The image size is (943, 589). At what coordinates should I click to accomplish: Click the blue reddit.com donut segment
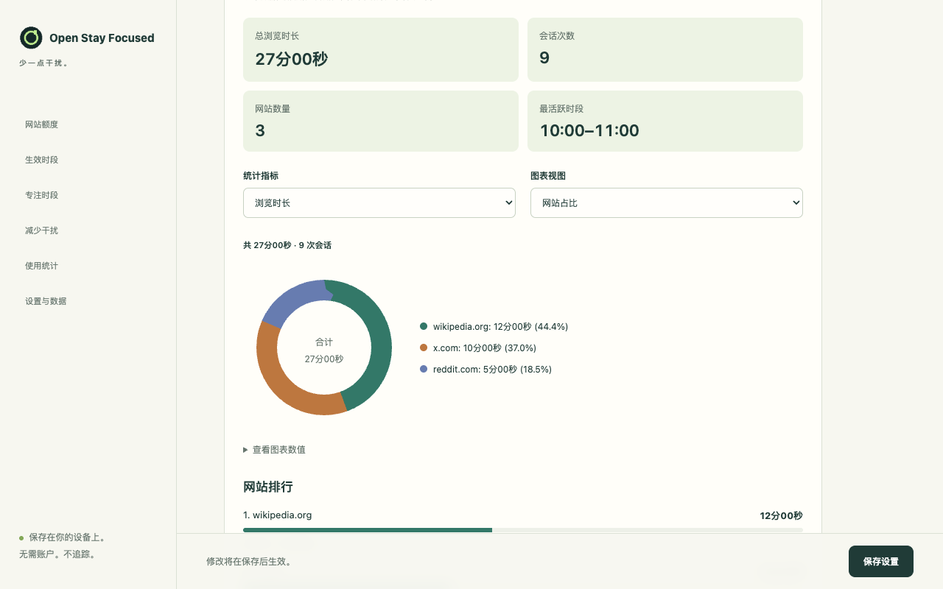(x=293, y=300)
